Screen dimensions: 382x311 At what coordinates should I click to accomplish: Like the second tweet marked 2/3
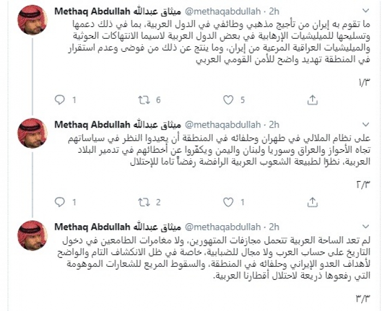click(228, 202)
